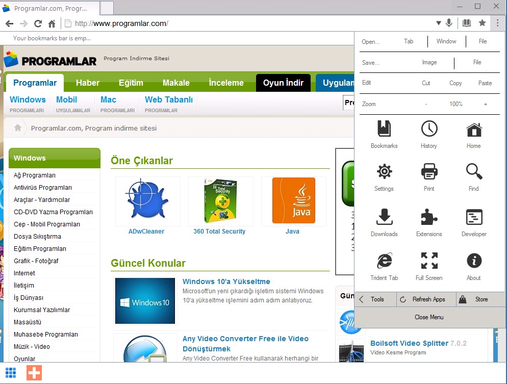
Task: Expand the address bar dropdown arrow
Action: 439,23
